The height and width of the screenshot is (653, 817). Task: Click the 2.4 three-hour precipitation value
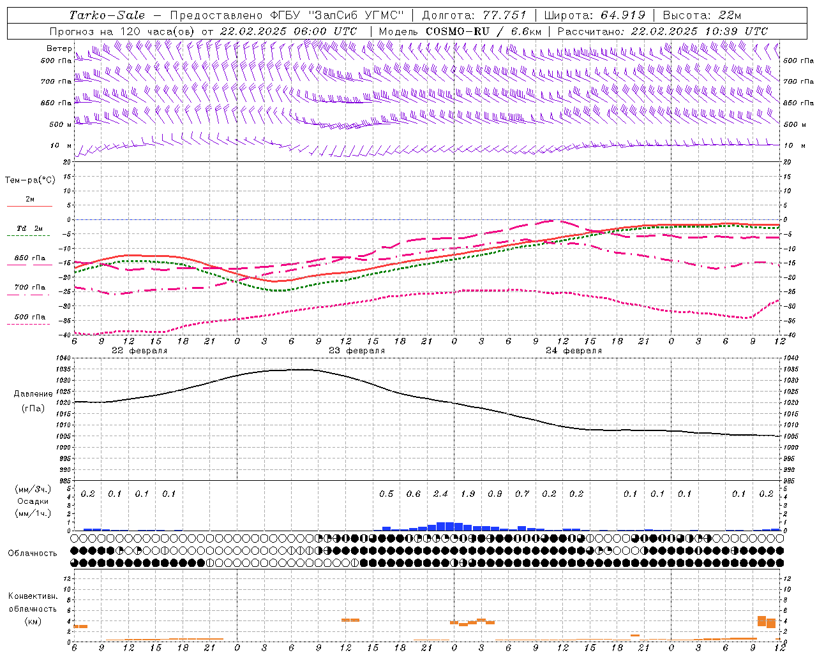(440, 494)
